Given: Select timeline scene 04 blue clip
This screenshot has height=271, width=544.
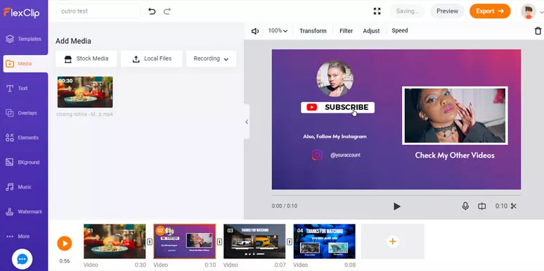Looking at the screenshot, I should coord(325,241).
